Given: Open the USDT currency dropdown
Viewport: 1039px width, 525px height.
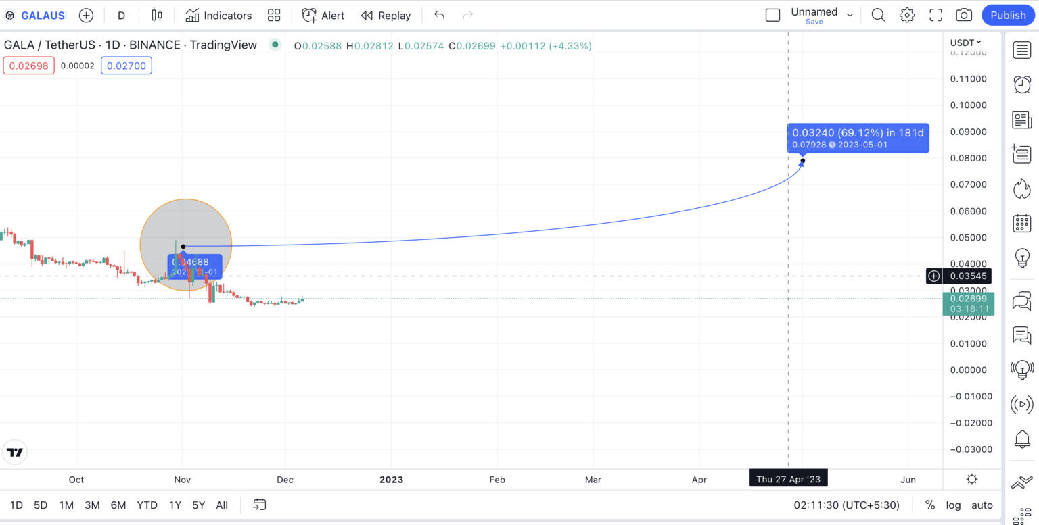Looking at the screenshot, I should (x=965, y=43).
